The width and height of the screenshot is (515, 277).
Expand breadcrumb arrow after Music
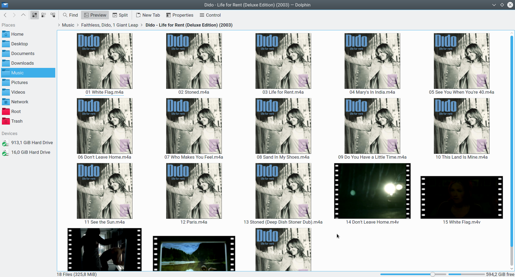pos(78,25)
